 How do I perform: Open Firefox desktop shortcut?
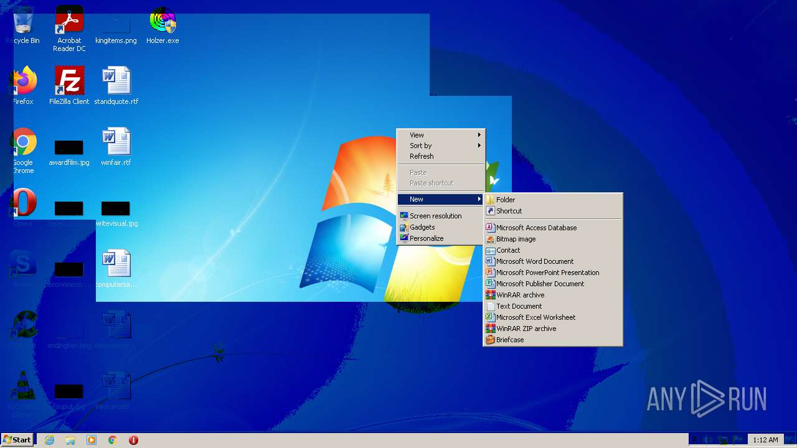coord(22,86)
